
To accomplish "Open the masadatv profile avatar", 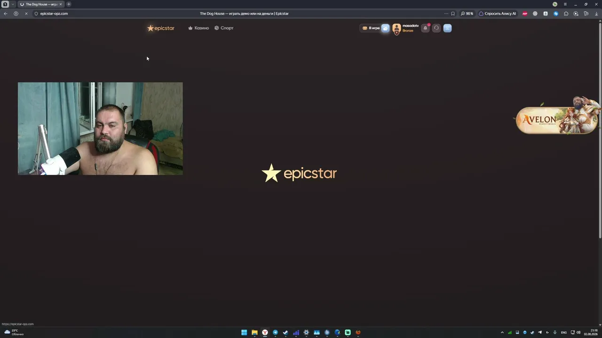I will [x=396, y=29].
